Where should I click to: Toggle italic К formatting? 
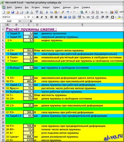coord(42,17)
